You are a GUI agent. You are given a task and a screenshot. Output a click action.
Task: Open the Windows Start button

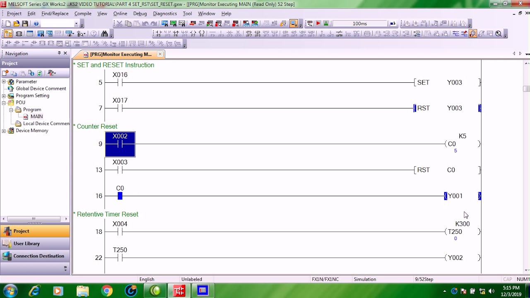(x=10, y=291)
